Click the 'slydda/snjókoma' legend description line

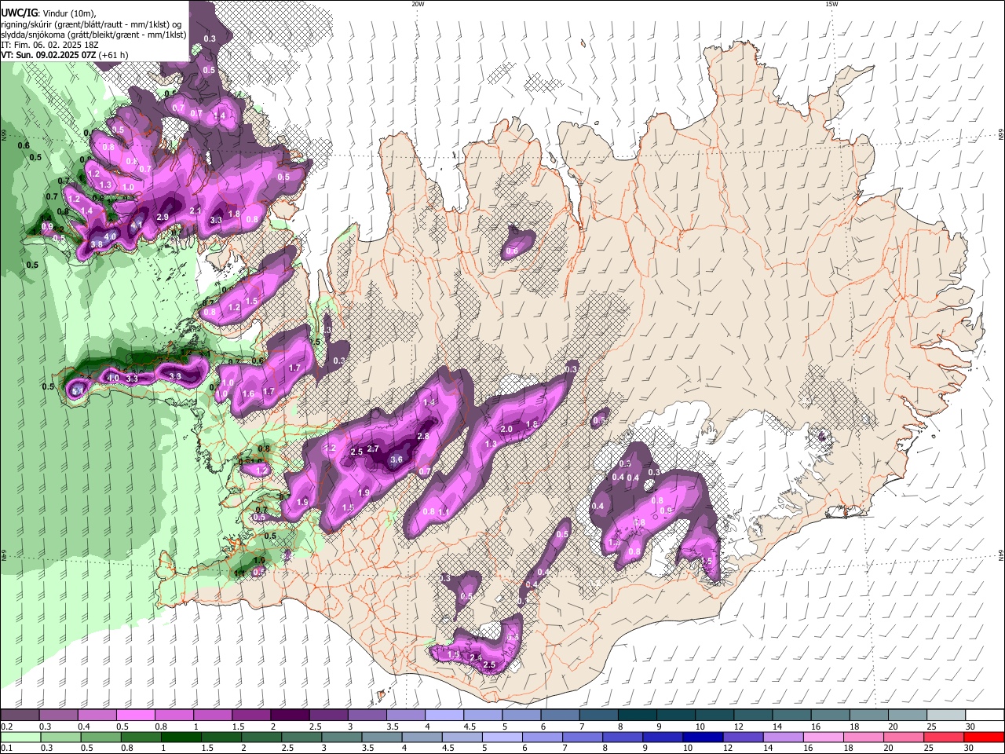(93, 35)
